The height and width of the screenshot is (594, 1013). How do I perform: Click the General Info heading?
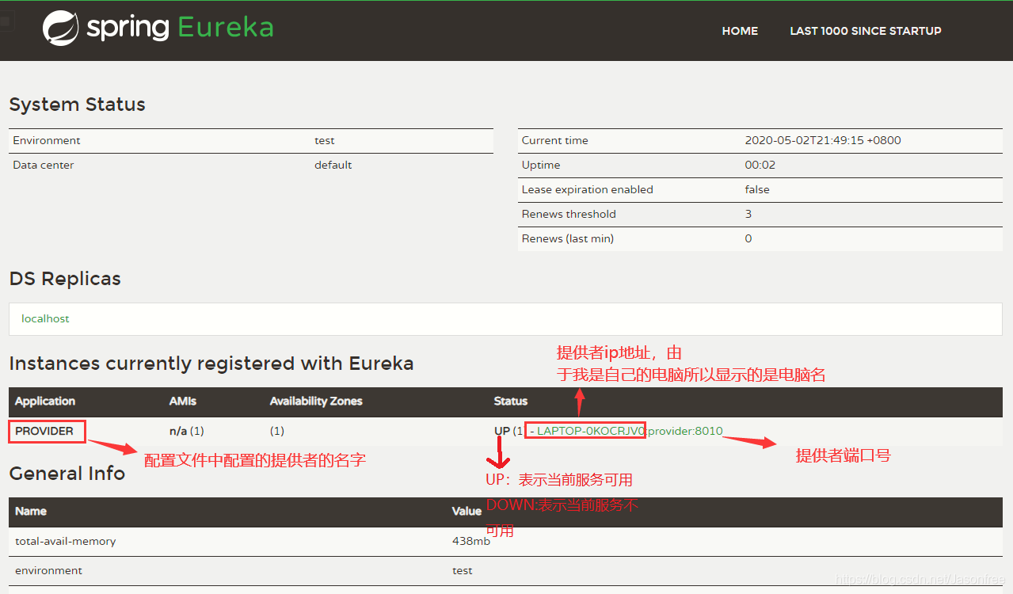(67, 473)
